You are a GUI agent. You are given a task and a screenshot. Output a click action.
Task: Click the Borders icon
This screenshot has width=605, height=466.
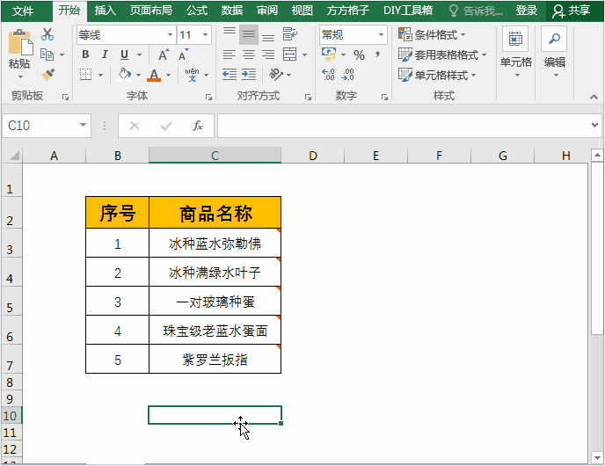click(x=85, y=74)
